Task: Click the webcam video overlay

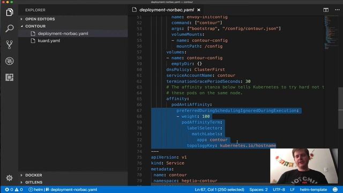Action: point(304,166)
